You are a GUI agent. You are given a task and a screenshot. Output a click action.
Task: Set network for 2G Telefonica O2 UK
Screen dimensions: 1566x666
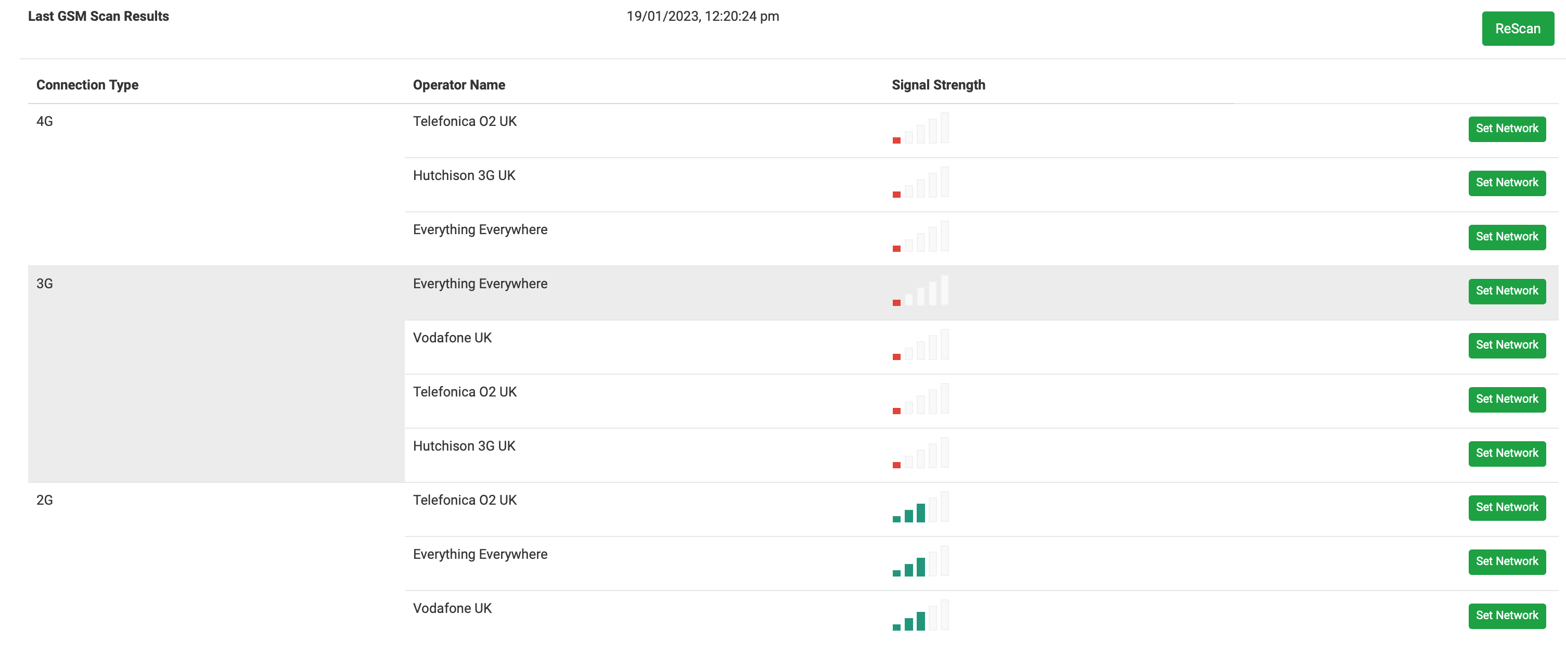tap(1506, 508)
